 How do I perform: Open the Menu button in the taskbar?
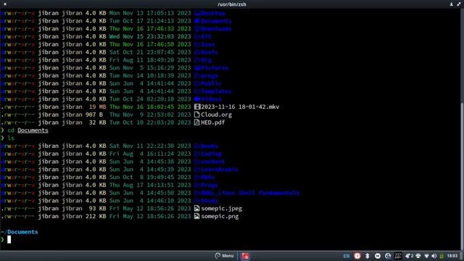point(225,256)
